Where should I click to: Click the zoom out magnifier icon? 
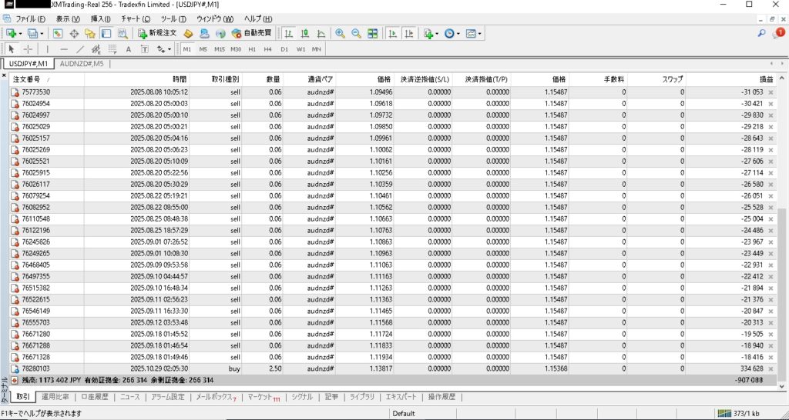point(356,34)
